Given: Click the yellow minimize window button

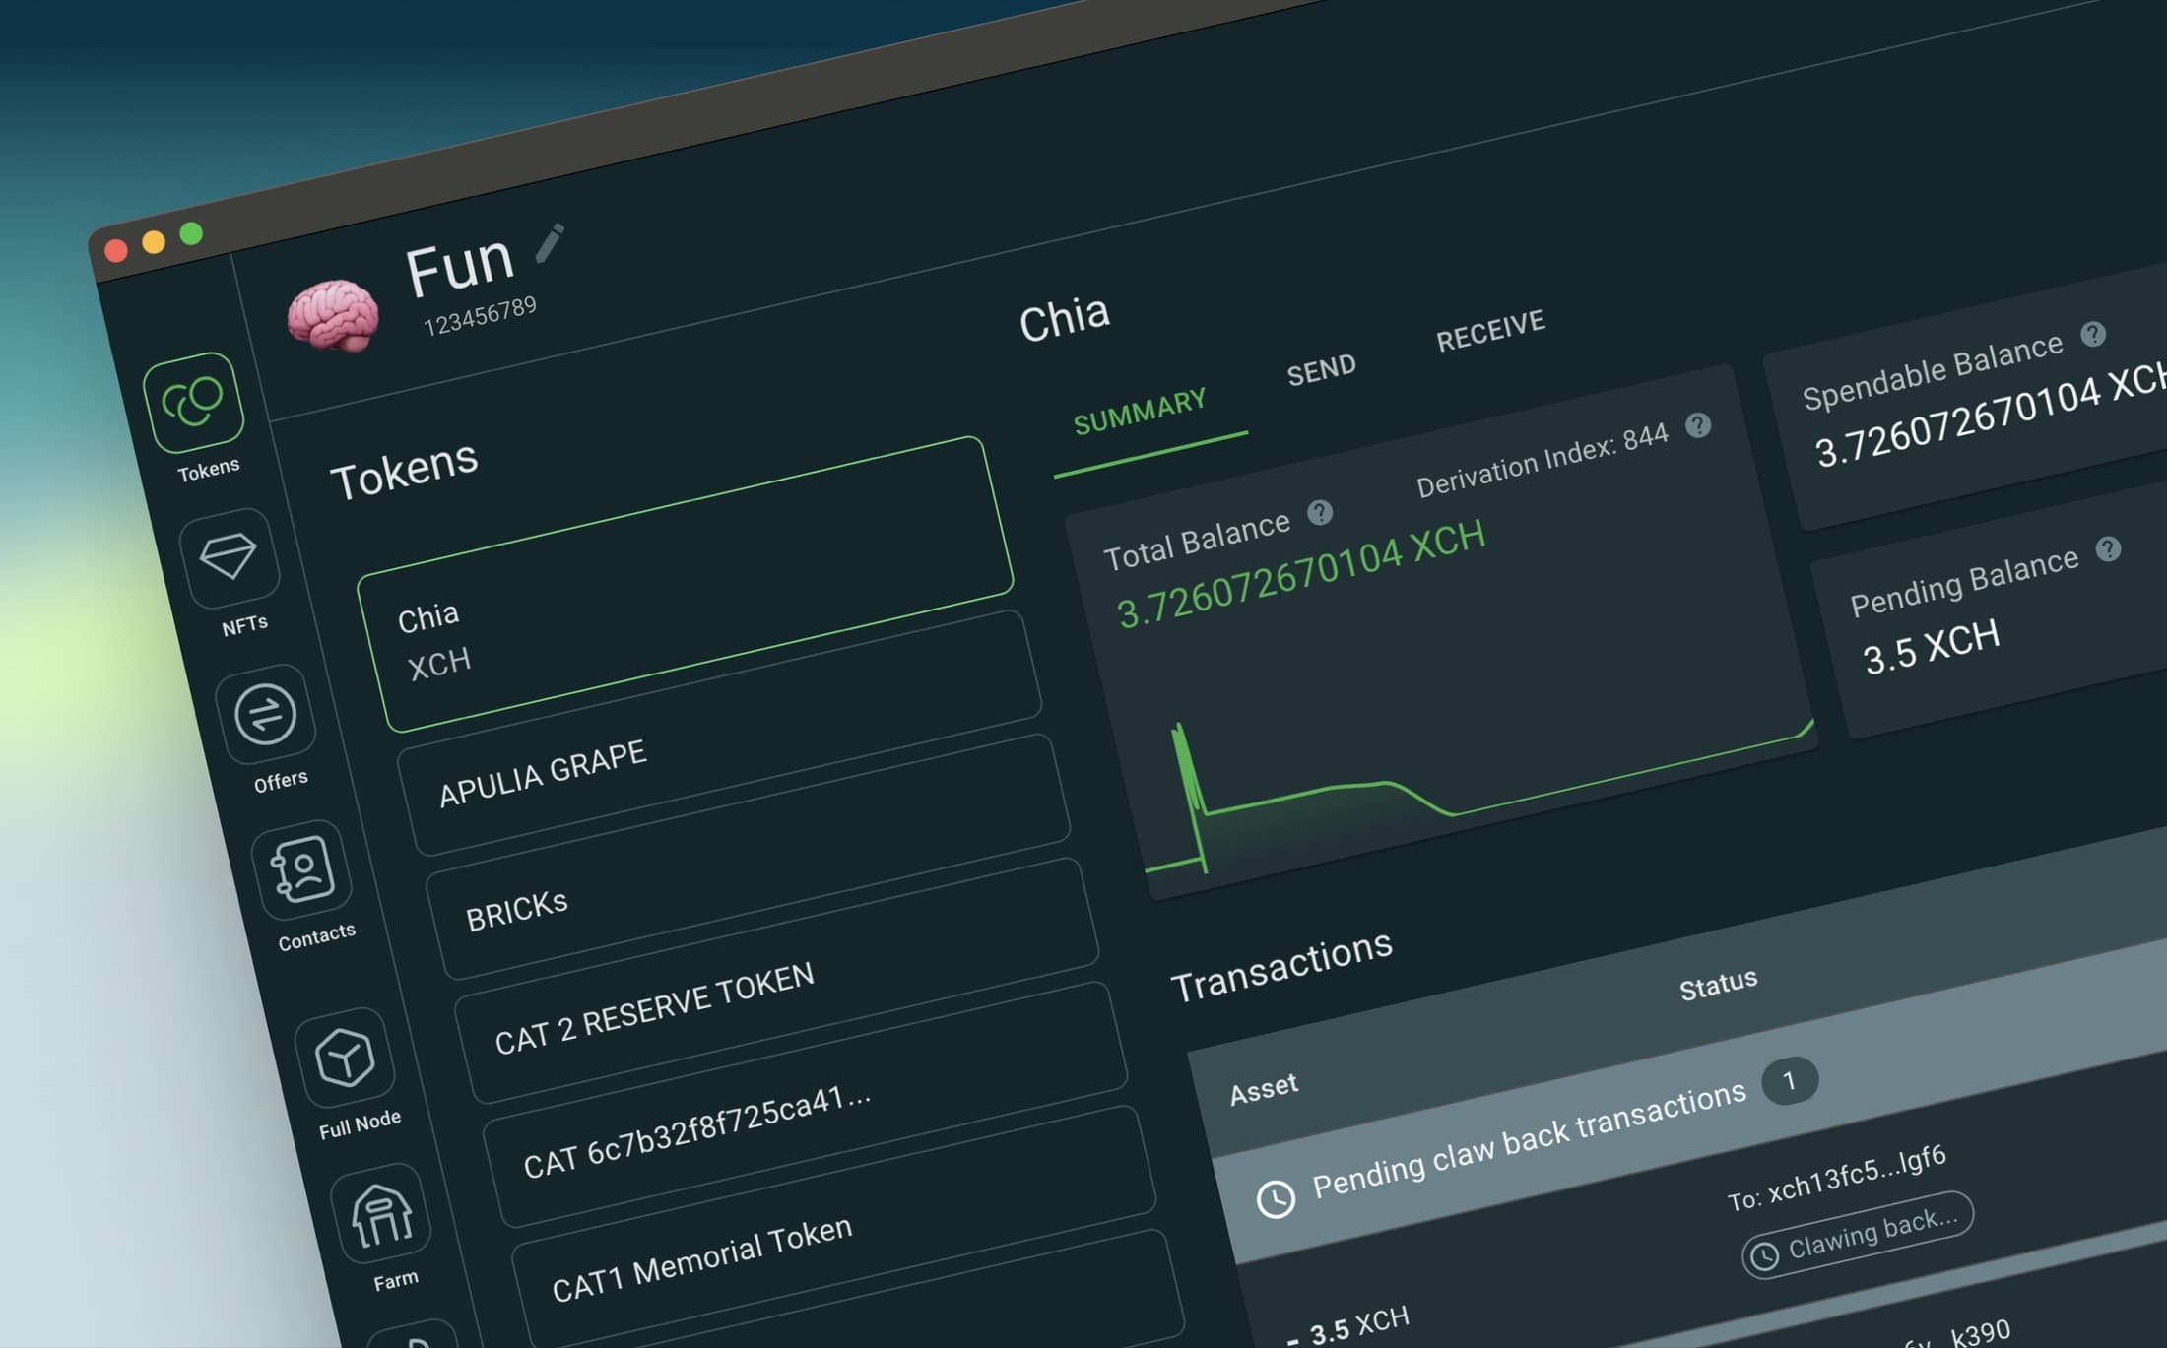Looking at the screenshot, I should (x=154, y=241).
